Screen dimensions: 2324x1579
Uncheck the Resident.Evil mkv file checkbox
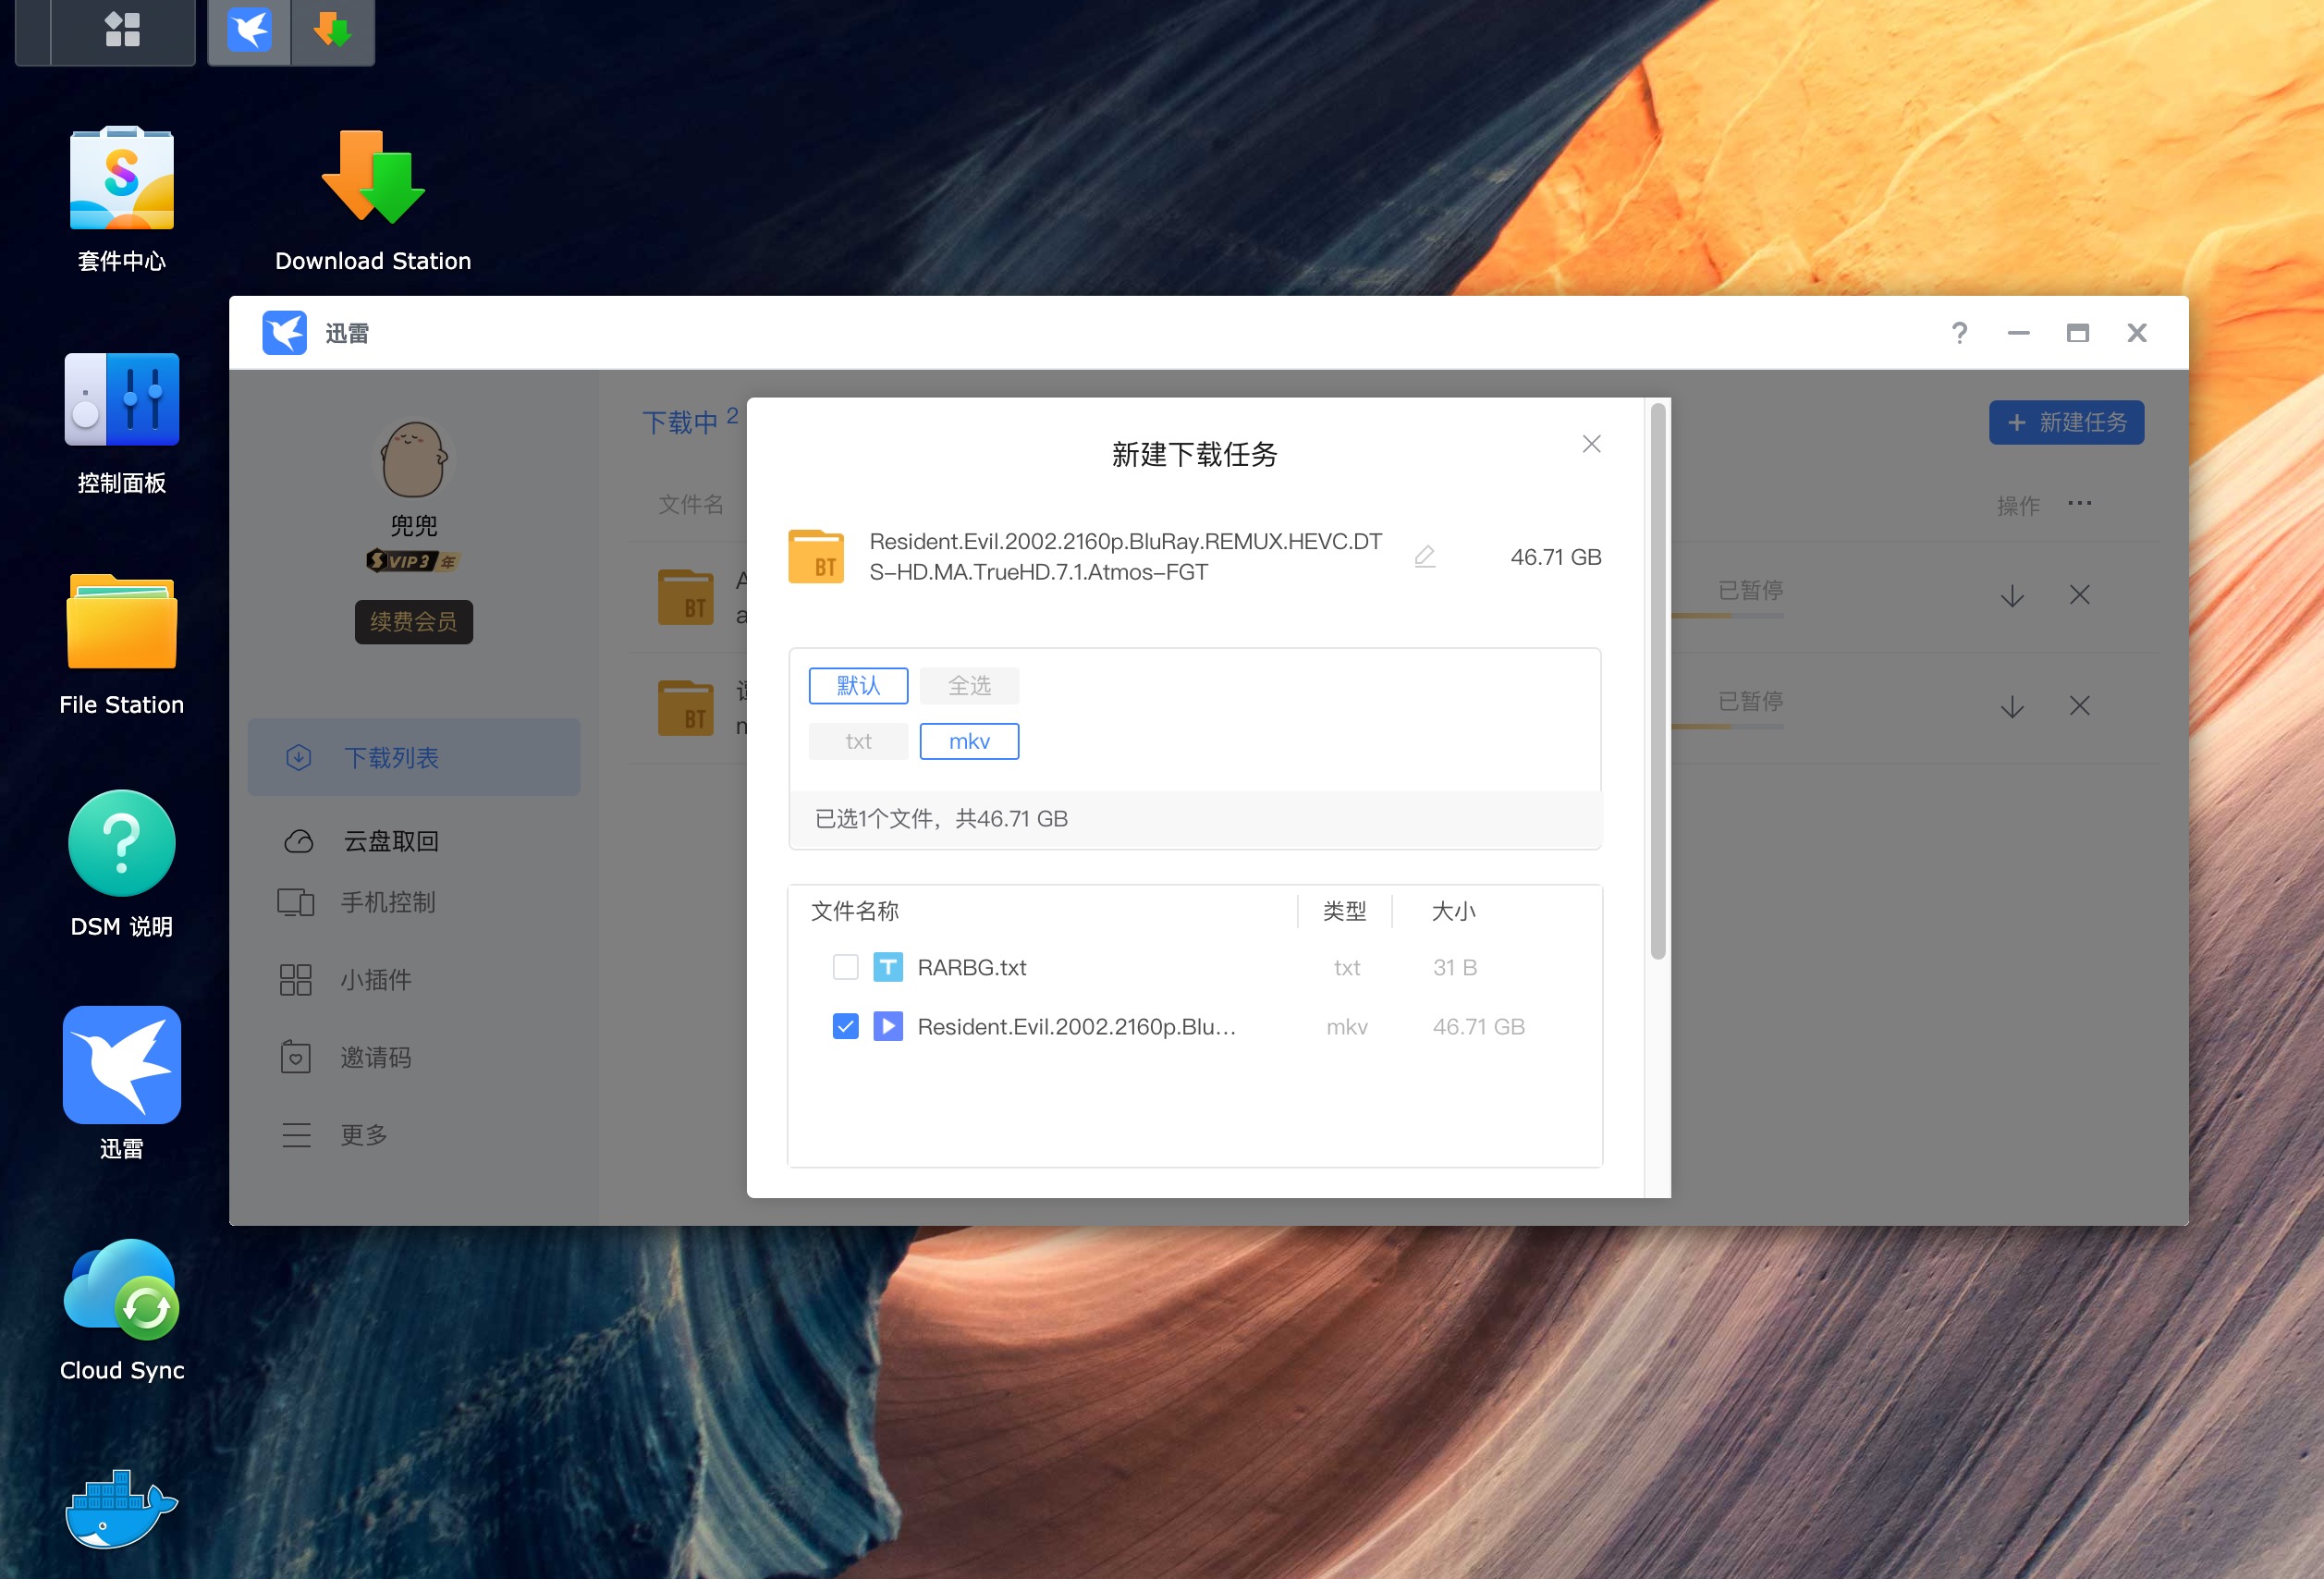(x=845, y=1026)
